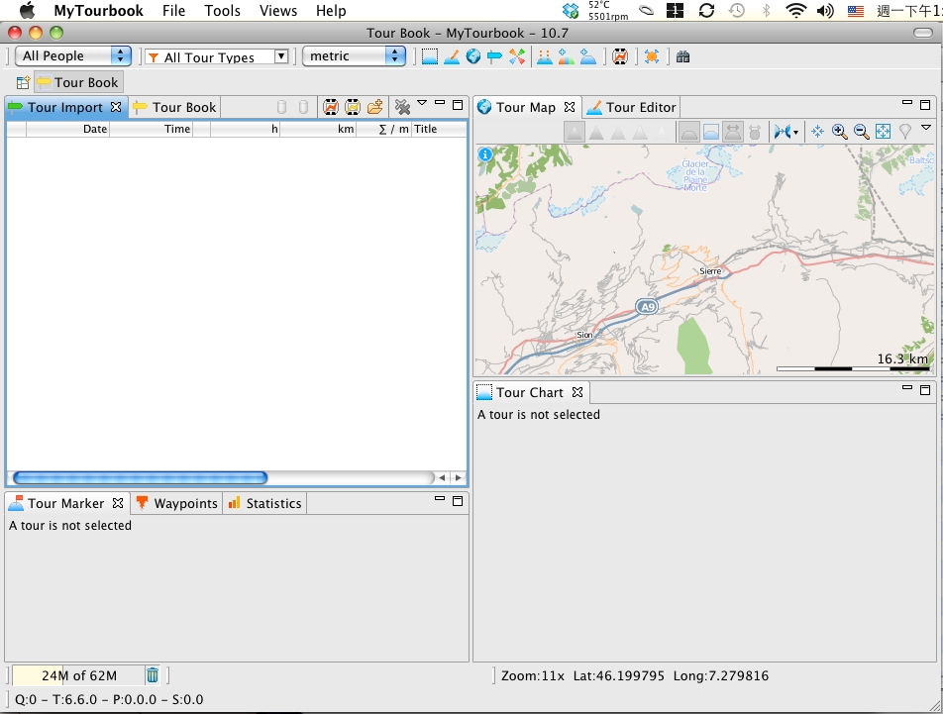
Task: Switch to the Tour Editor tab
Action: coord(632,107)
